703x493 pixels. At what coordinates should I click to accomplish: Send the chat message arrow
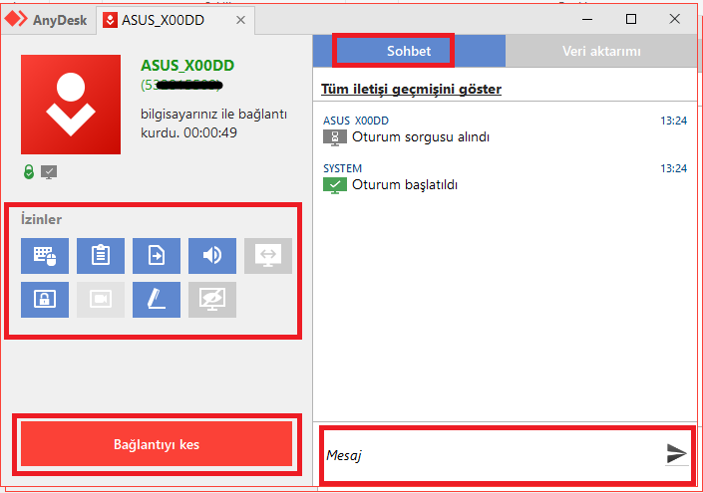(676, 453)
